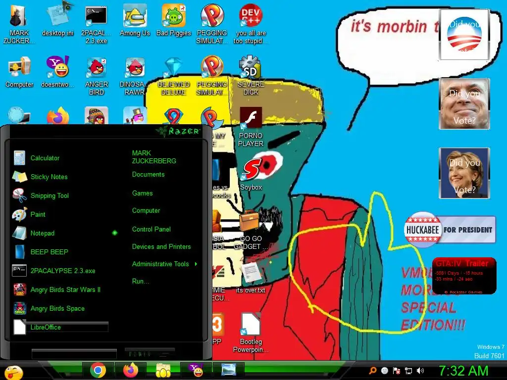
Task: Open Devices and Printers link
Action: pos(161,246)
